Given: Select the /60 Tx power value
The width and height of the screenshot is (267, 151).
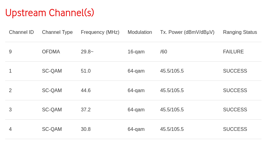Looking at the screenshot, I should tap(164, 52).
